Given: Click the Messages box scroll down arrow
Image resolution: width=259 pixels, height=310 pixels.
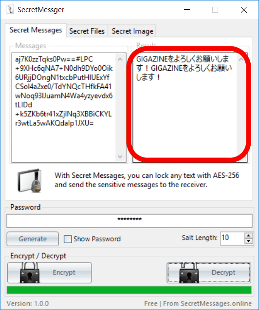Looking at the screenshot, I should (x=120, y=156).
